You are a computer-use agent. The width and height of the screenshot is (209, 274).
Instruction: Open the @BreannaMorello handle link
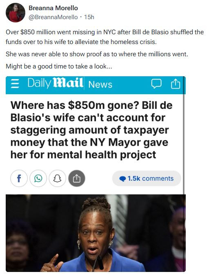click(53, 17)
